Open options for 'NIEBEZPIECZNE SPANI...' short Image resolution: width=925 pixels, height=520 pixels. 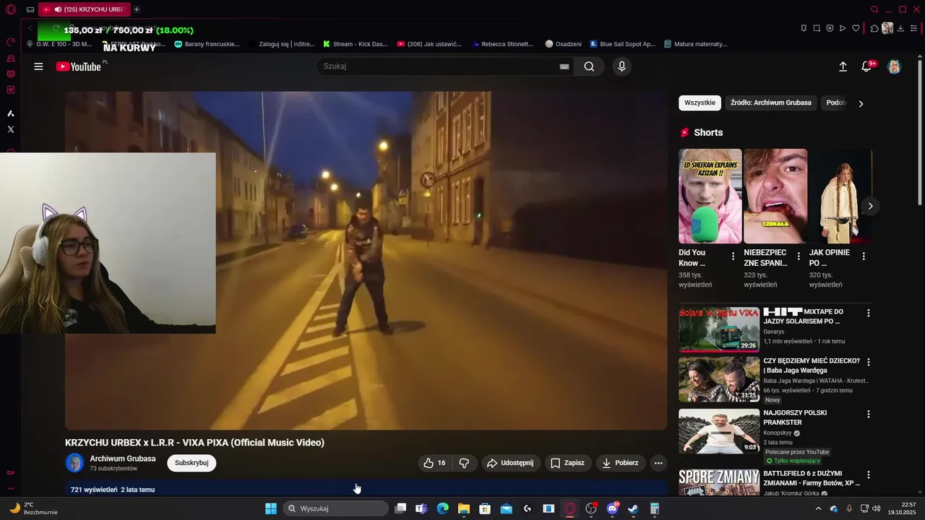pyautogui.click(x=799, y=256)
